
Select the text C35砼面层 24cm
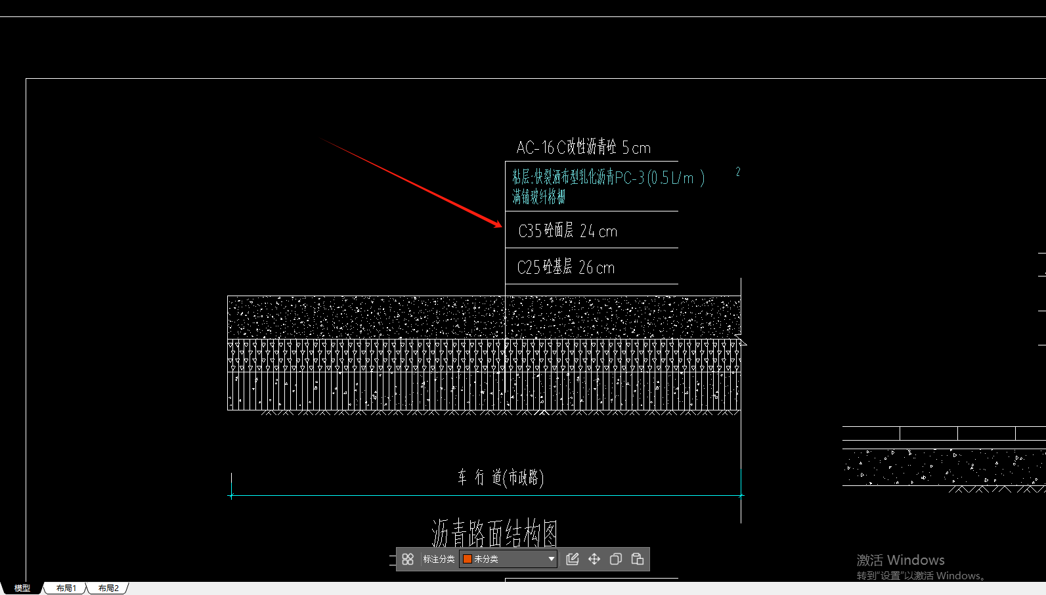[568, 231]
